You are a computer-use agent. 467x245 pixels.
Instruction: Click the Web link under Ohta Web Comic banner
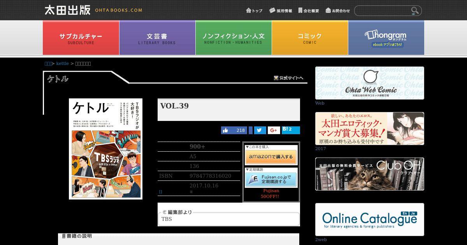click(320, 103)
